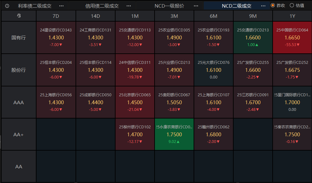Open the 25恒丰银行CD114 cell
Screen dimensions: 312x183
(x=95, y=70)
